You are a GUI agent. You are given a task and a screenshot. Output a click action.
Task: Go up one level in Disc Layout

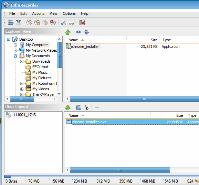pyautogui.click(x=68, y=107)
